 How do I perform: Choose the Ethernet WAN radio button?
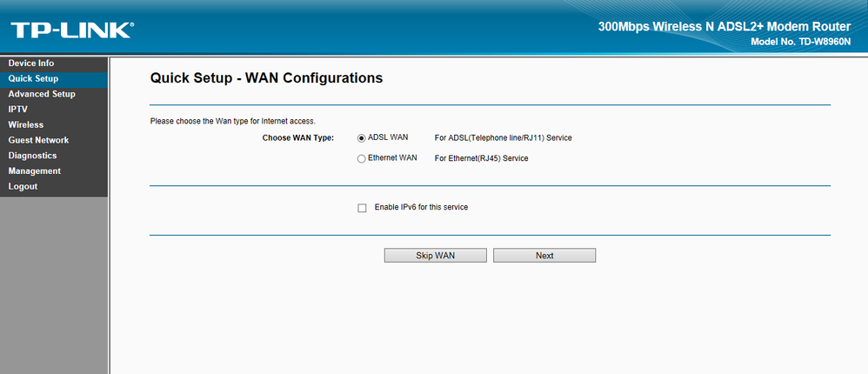(x=361, y=159)
